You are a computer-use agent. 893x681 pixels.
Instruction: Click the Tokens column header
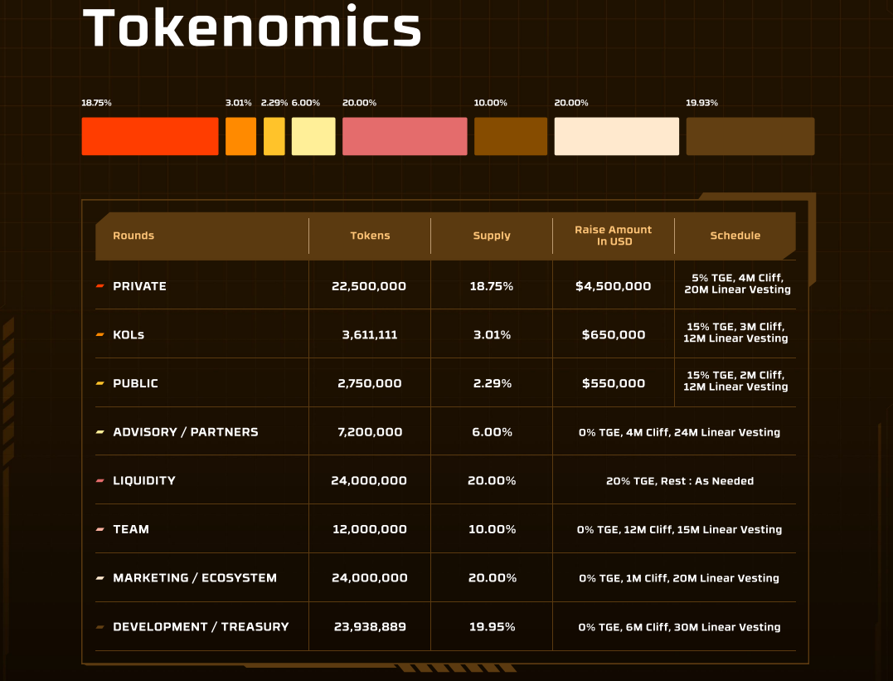[370, 236]
